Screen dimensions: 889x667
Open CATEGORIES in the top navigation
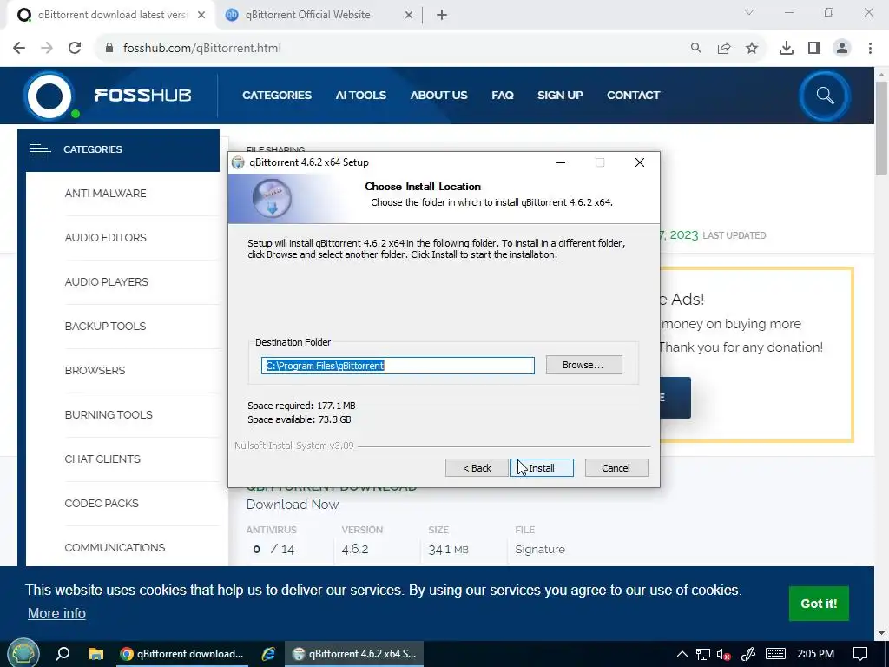click(277, 96)
